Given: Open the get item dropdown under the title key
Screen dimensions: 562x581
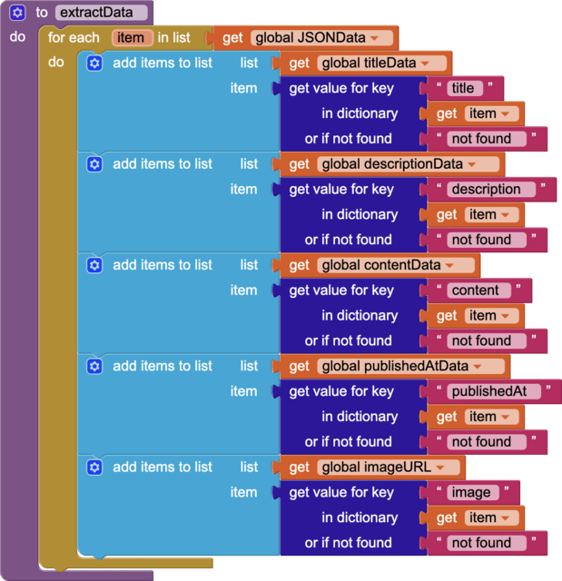Looking at the screenshot, I should coord(504,114).
